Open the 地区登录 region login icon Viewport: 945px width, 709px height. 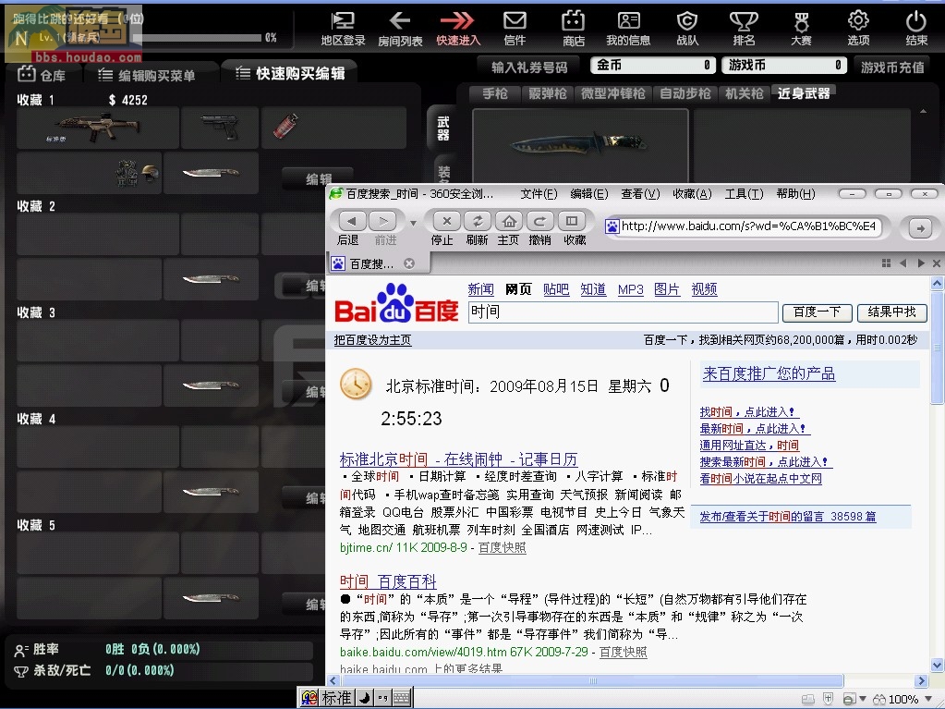tap(343, 29)
